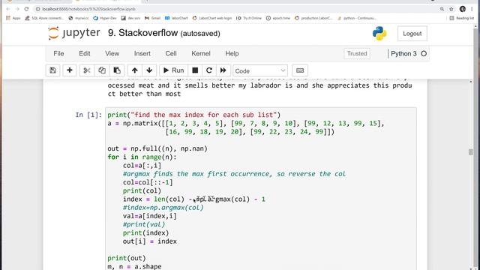Rename notebook title 9. Stackoverflow
This screenshot has width=480, height=270.
142,33
